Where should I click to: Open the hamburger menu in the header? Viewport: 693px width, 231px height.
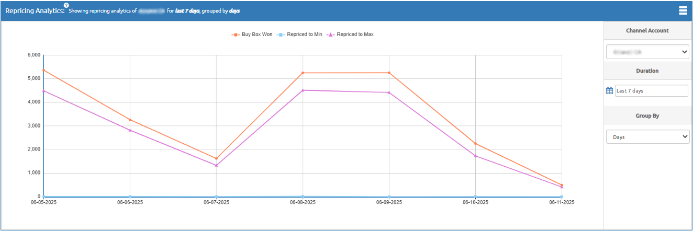683,10
